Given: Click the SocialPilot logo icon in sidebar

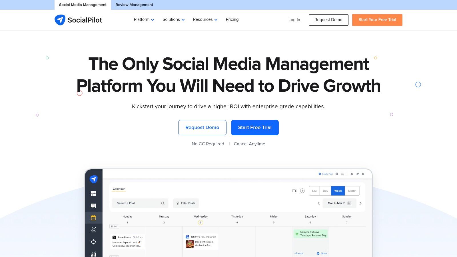Looking at the screenshot, I should (94, 179).
